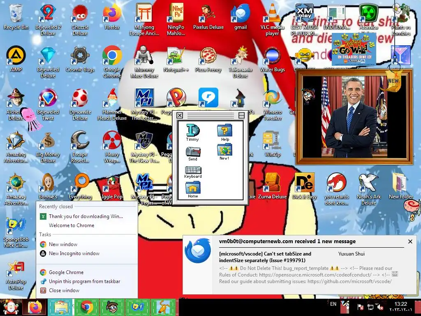
Task: Open Talismania Deluxe shortcut
Action: (240, 61)
